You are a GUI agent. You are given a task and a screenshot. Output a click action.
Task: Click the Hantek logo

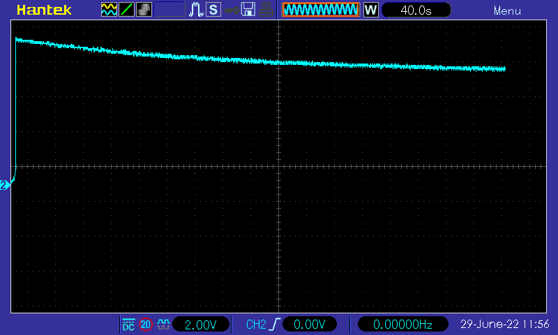click(x=44, y=10)
